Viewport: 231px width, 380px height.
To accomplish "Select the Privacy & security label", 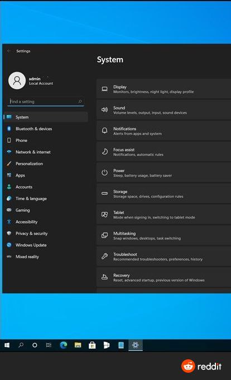I will (32, 234).
